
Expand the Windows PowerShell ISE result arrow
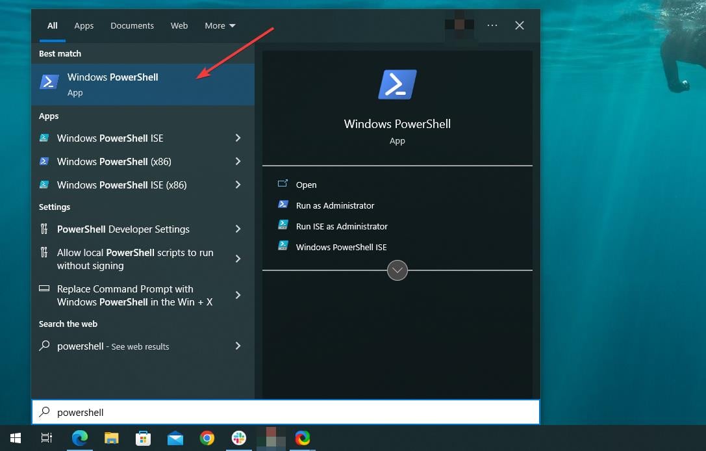[x=238, y=138]
